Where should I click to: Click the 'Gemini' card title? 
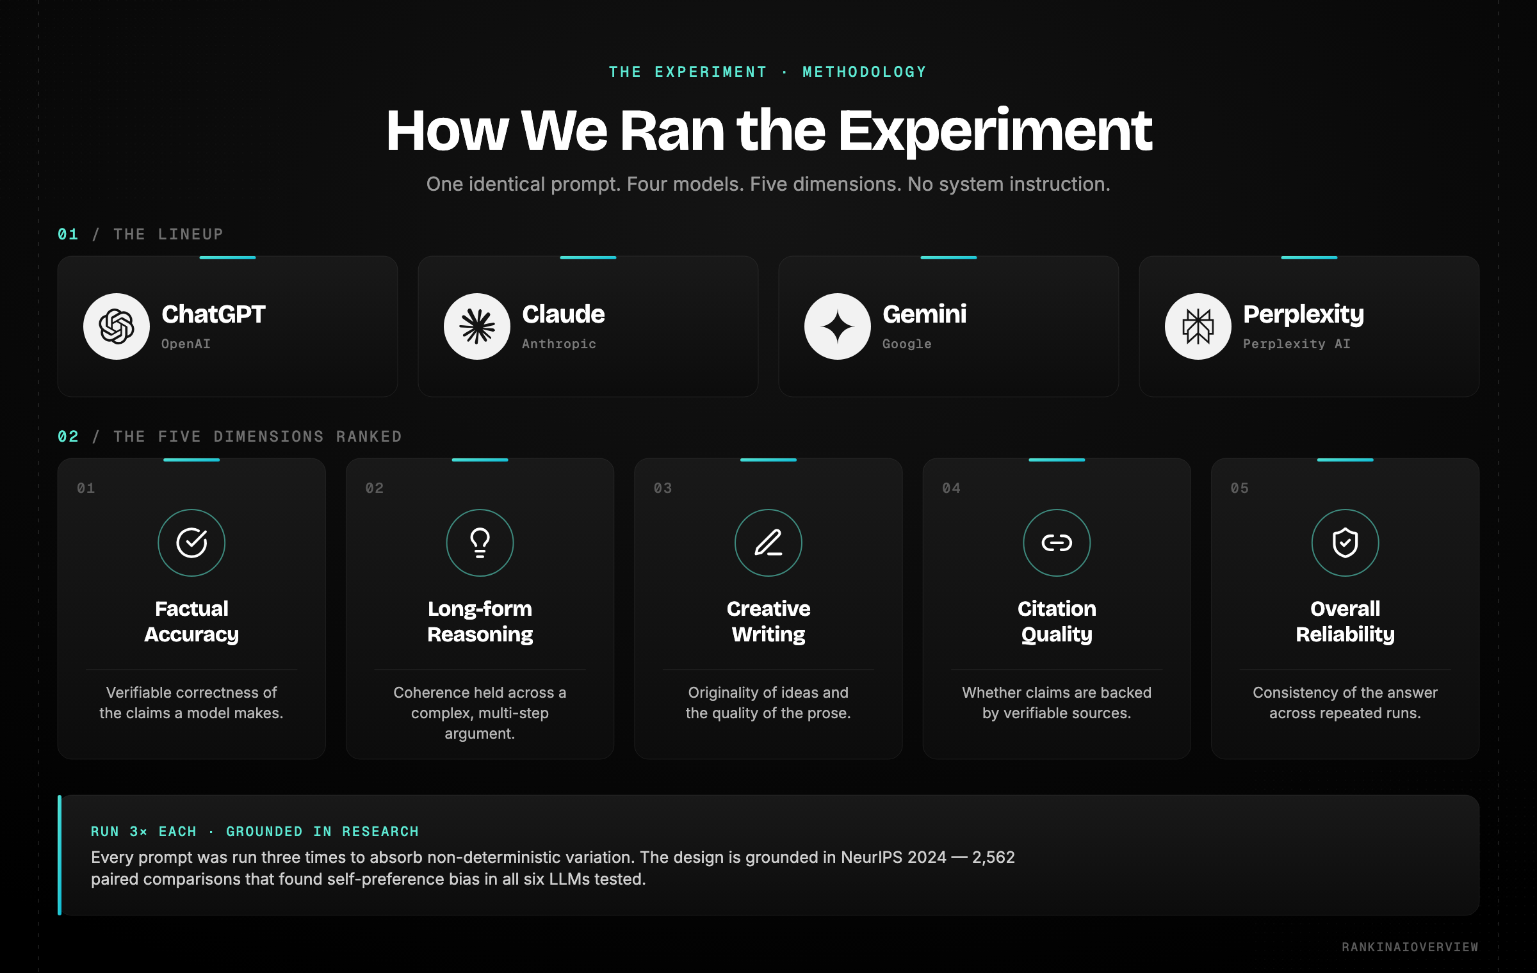(x=925, y=314)
